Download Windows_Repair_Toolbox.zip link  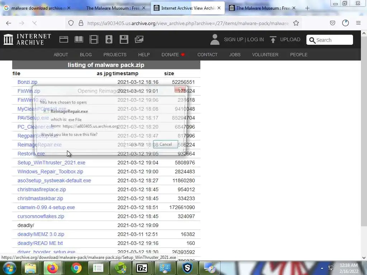pos(50,172)
